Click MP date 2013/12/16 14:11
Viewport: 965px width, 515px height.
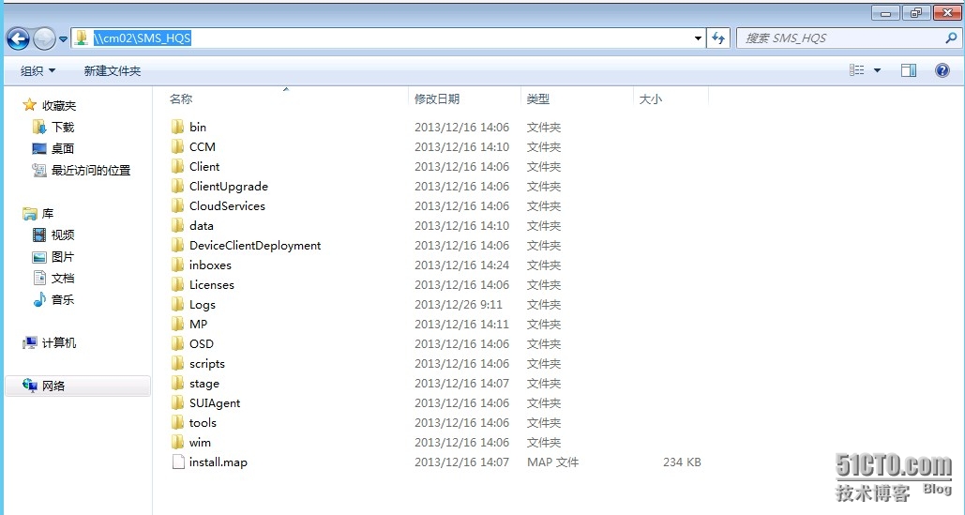pos(461,325)
